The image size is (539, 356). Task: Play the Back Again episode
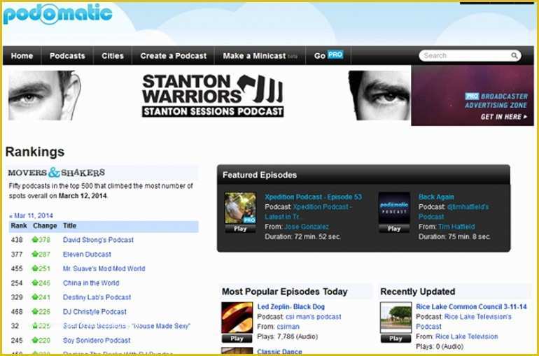pos(394,229)
